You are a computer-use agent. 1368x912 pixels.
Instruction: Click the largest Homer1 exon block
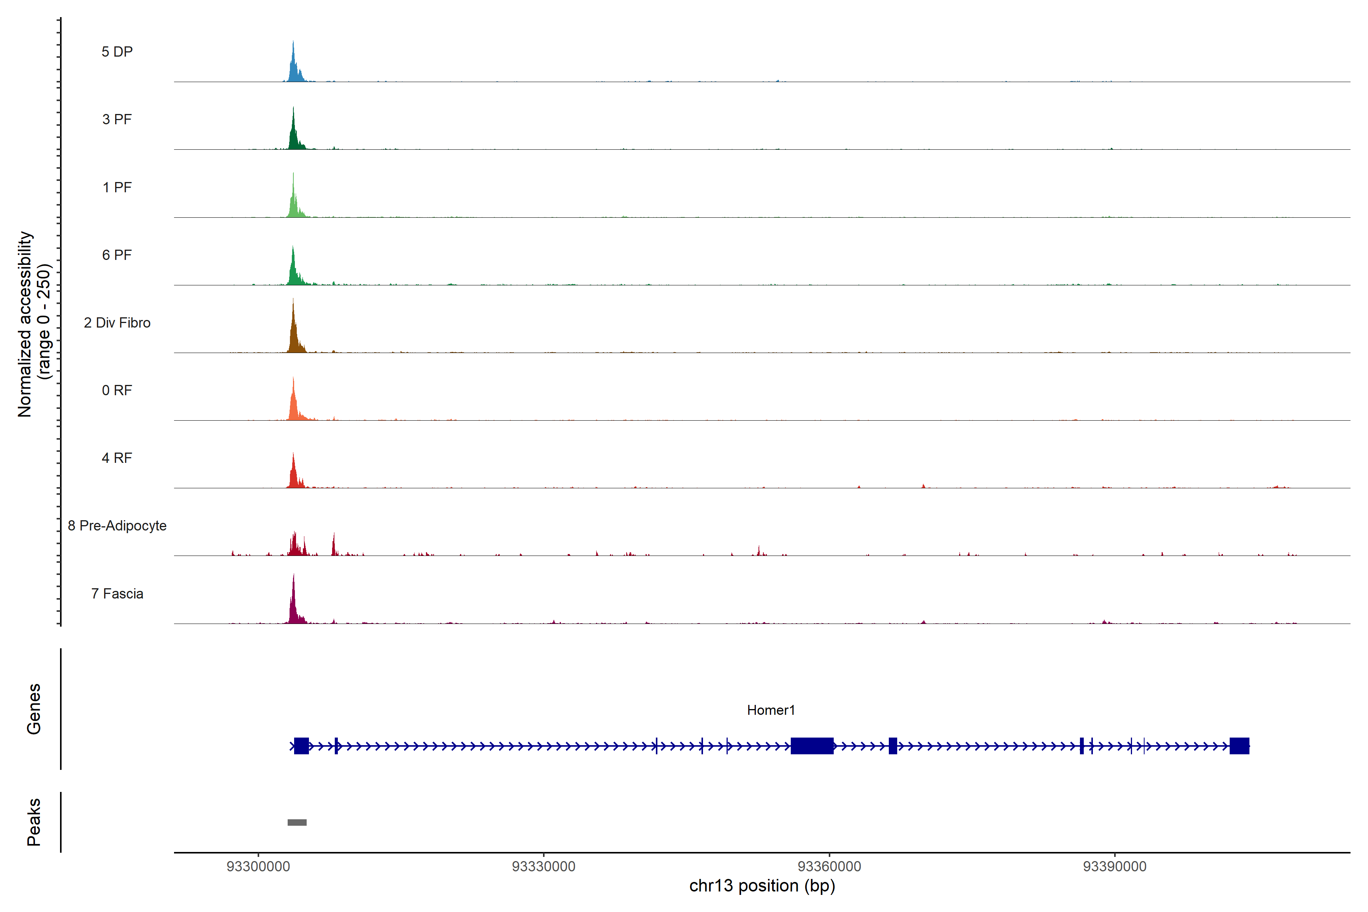[812, 746]
